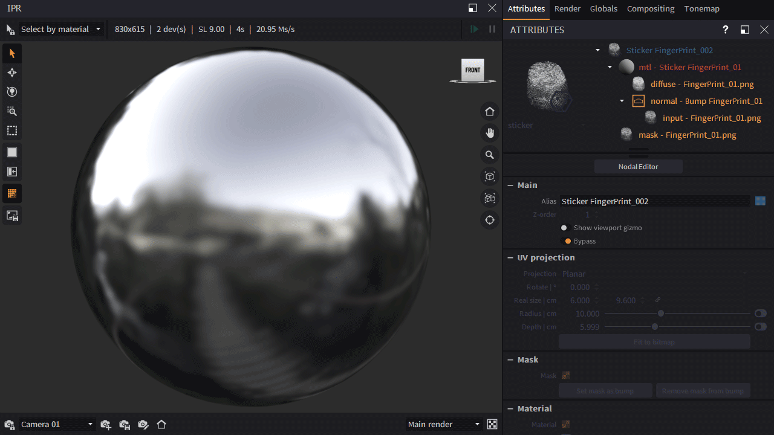Open the Select by material dropdown
The height and width of the screenshot is (435, 774).
pyautogui.click(x=60, y=29)
